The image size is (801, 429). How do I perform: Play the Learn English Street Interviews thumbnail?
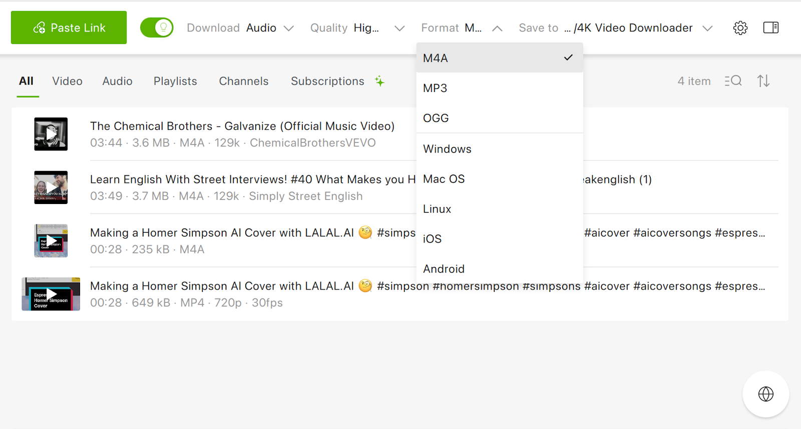pyautogui.click(x=51, y=187)
